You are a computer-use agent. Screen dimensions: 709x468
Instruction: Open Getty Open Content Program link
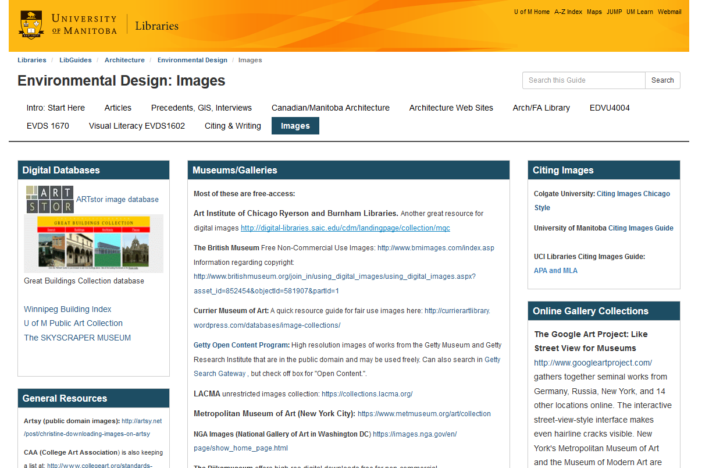[241, 345]
